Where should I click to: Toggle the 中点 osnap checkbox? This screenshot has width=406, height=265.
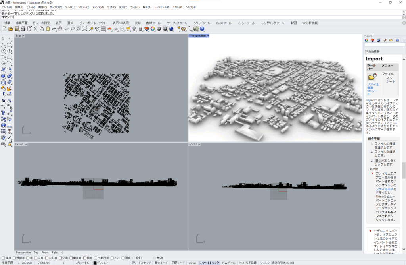coord(36,258)
